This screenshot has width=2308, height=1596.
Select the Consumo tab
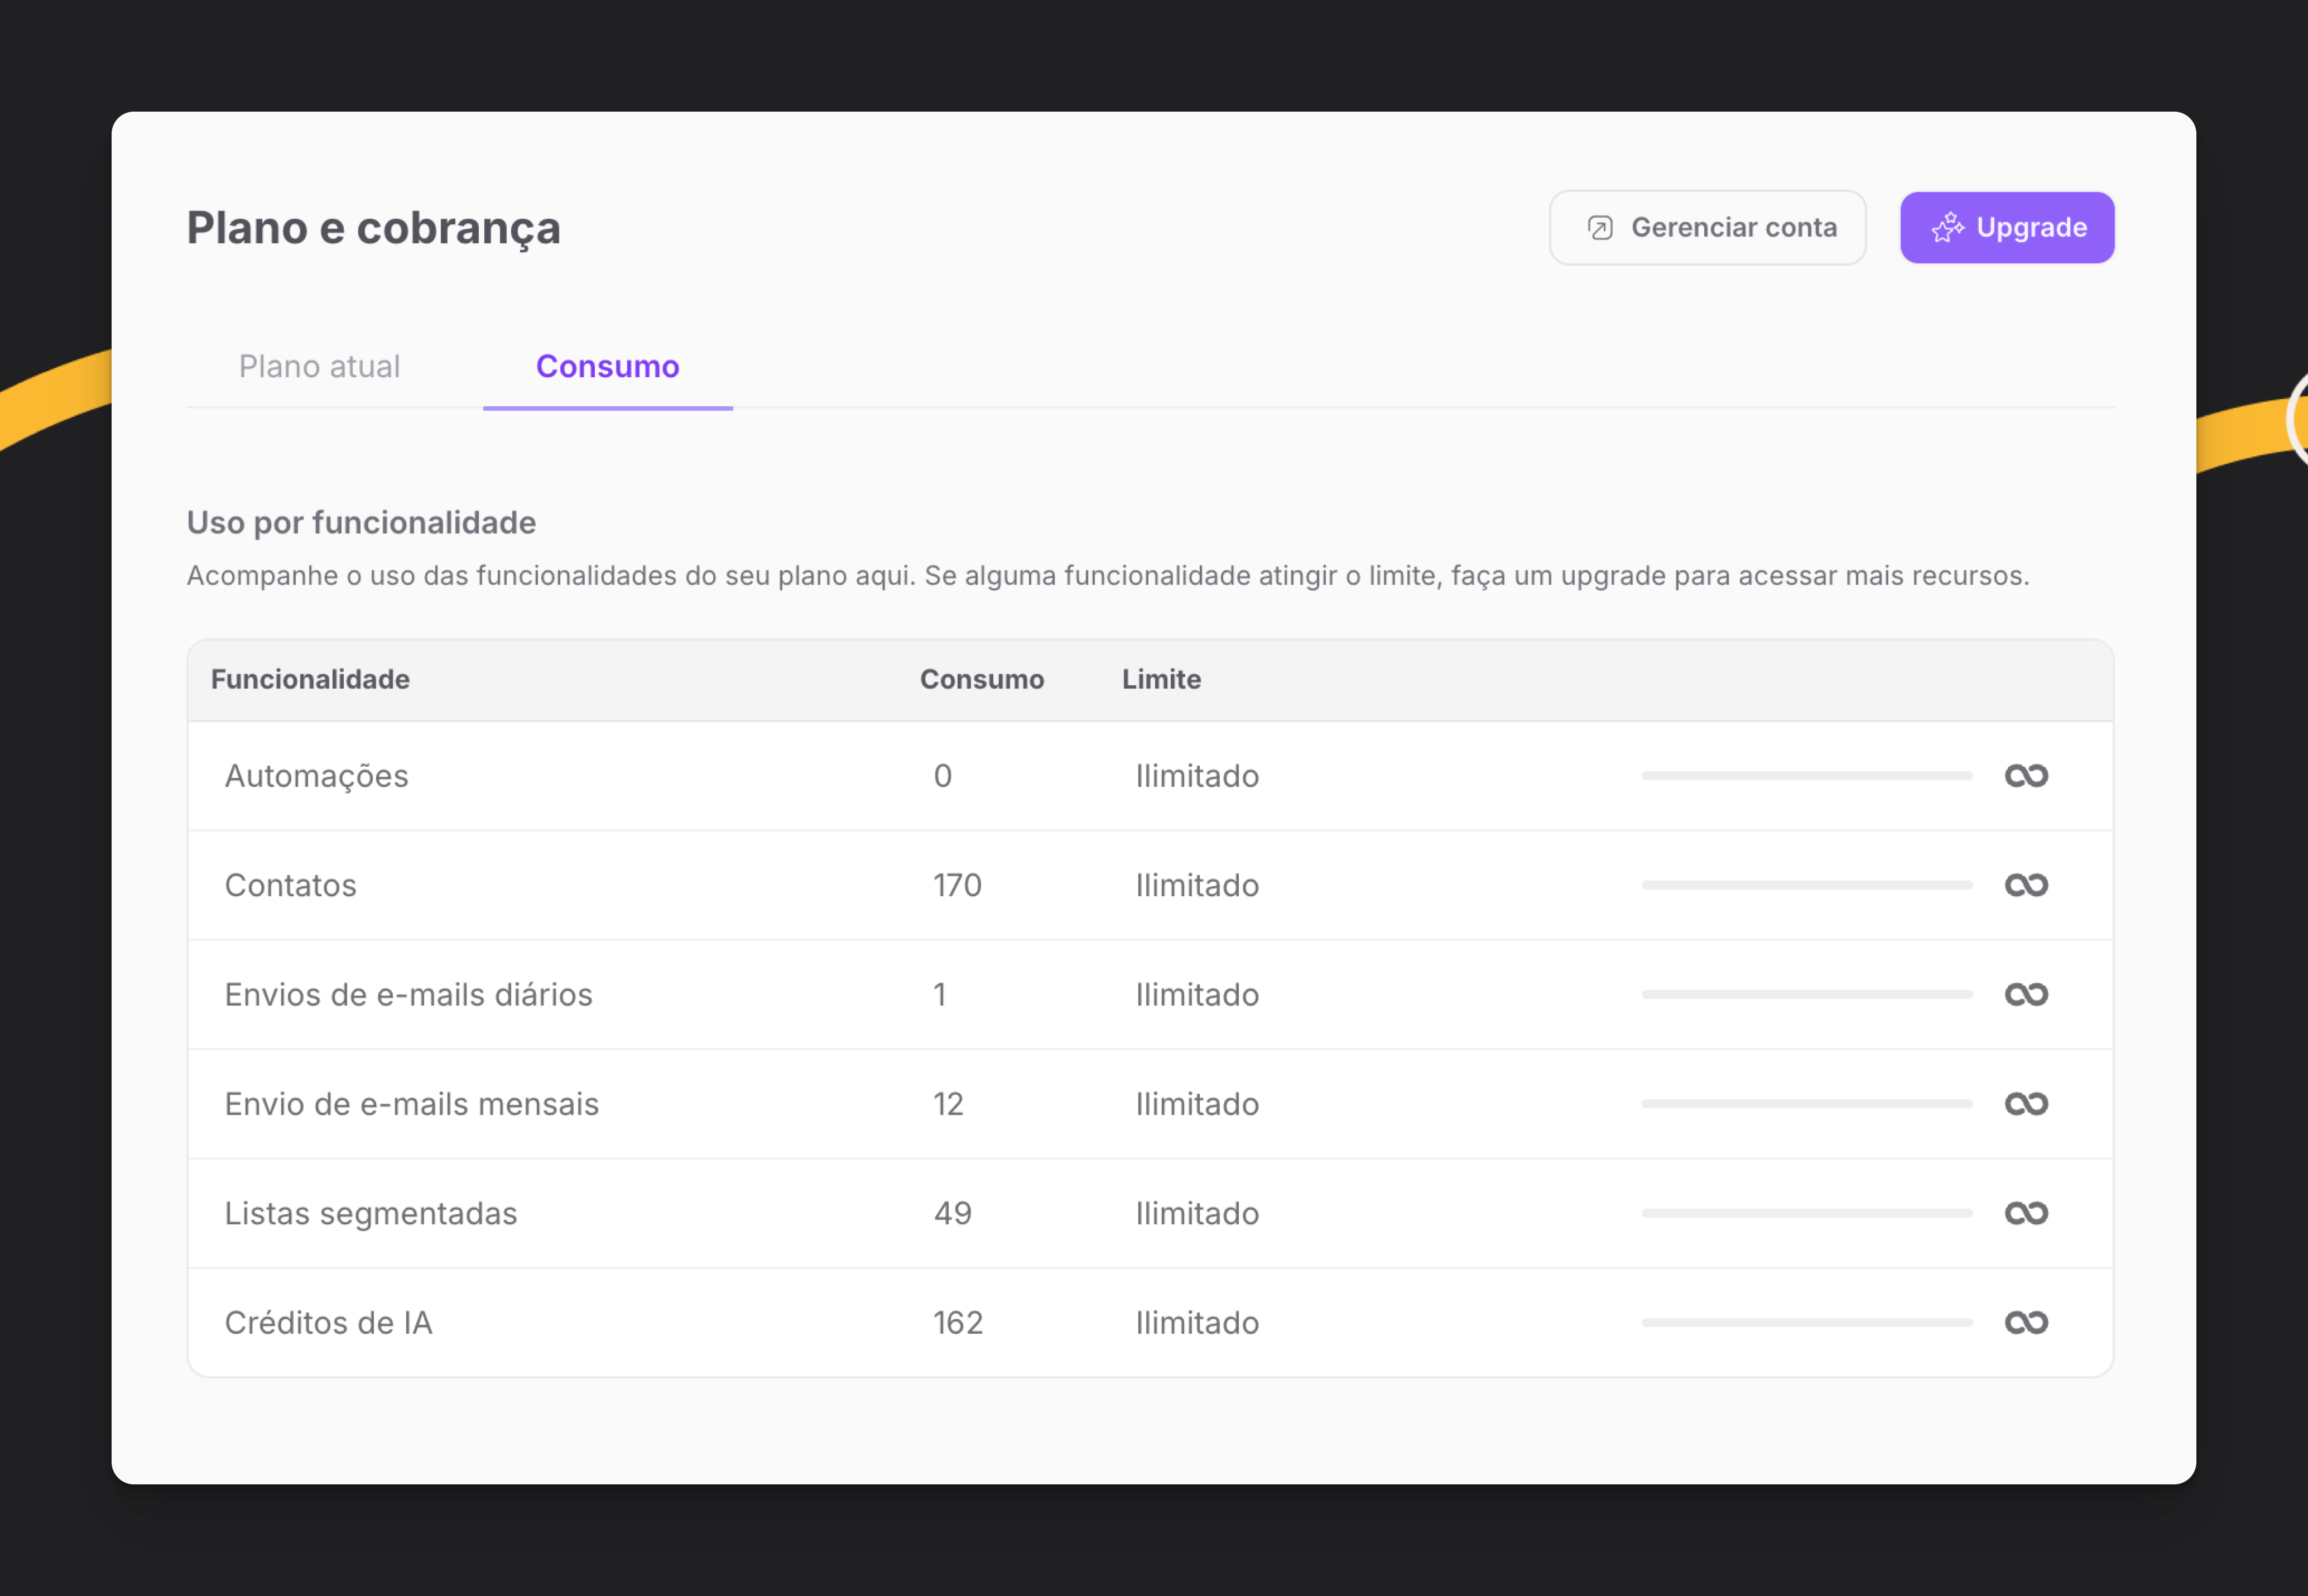pyautogui.click(x=607, y=366)
